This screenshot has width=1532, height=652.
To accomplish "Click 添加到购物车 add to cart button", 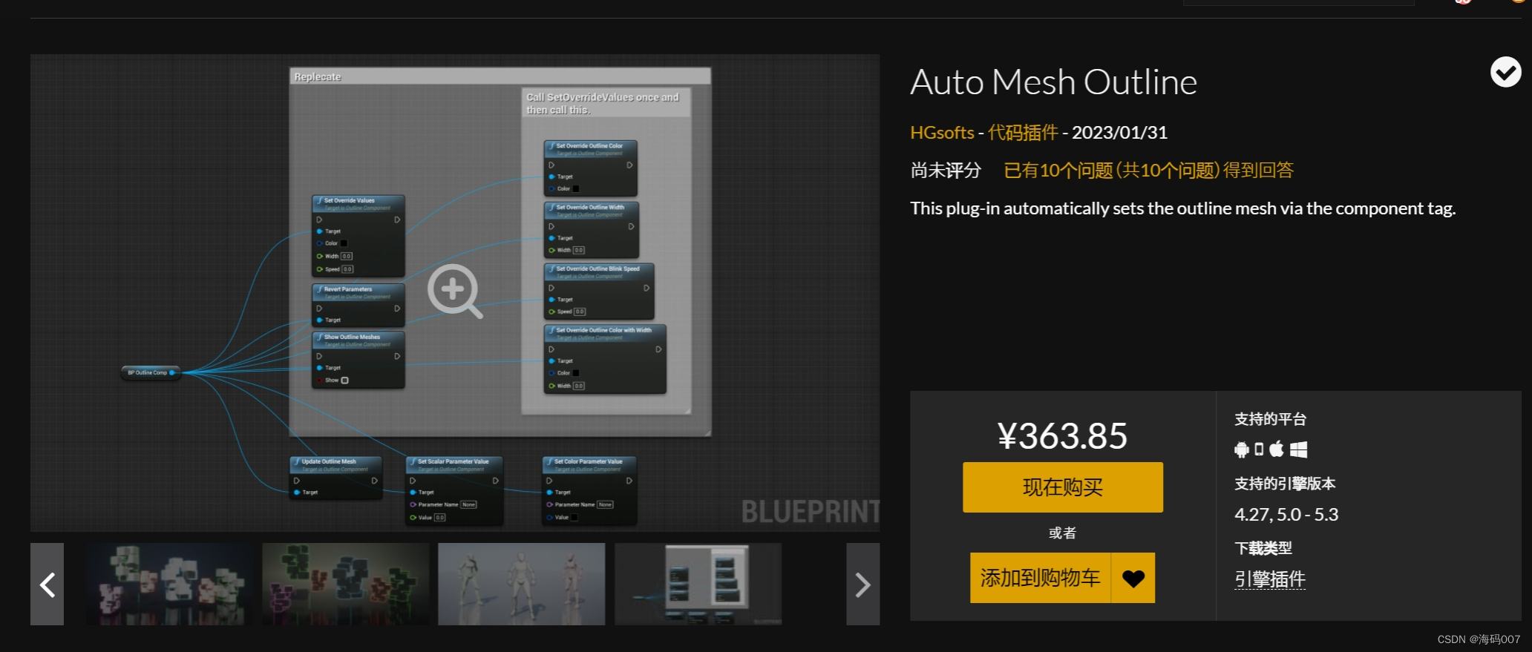I will tap(1040, 578).
